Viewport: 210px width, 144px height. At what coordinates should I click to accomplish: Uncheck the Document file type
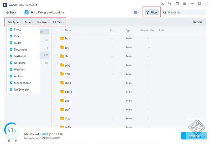[11, 49]
